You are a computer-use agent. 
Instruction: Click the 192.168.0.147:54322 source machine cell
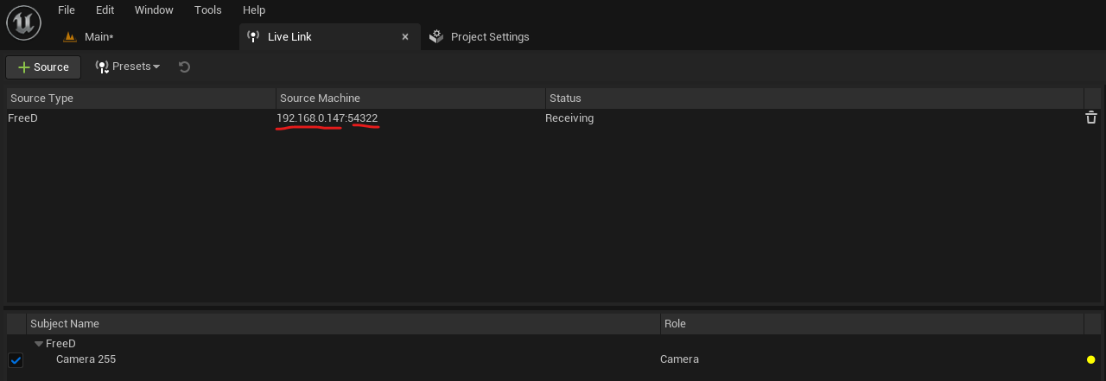(327, 118)
